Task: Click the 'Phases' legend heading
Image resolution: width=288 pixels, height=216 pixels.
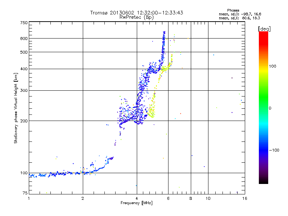Action: click(233, 10)
